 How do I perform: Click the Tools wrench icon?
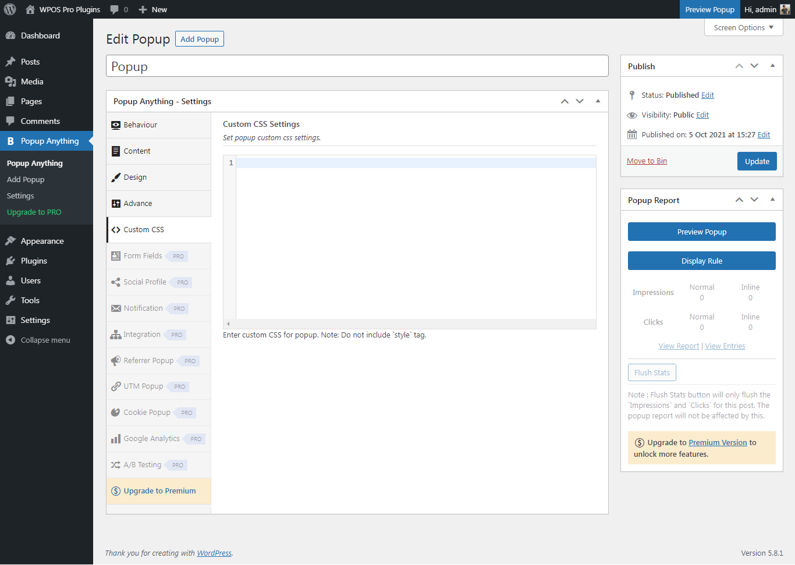tap(10, 300)
